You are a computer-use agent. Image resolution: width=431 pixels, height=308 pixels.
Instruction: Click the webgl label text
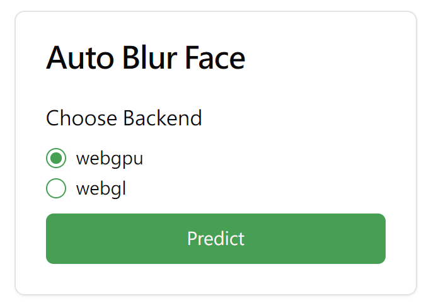[x=101, y=188]
